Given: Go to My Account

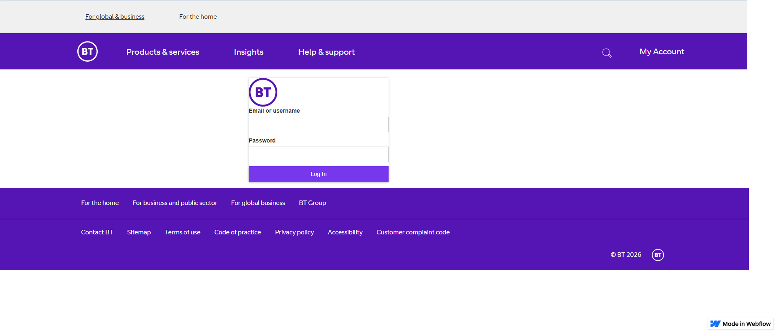Looking at the screenshot, I should [x=662, y=51].
